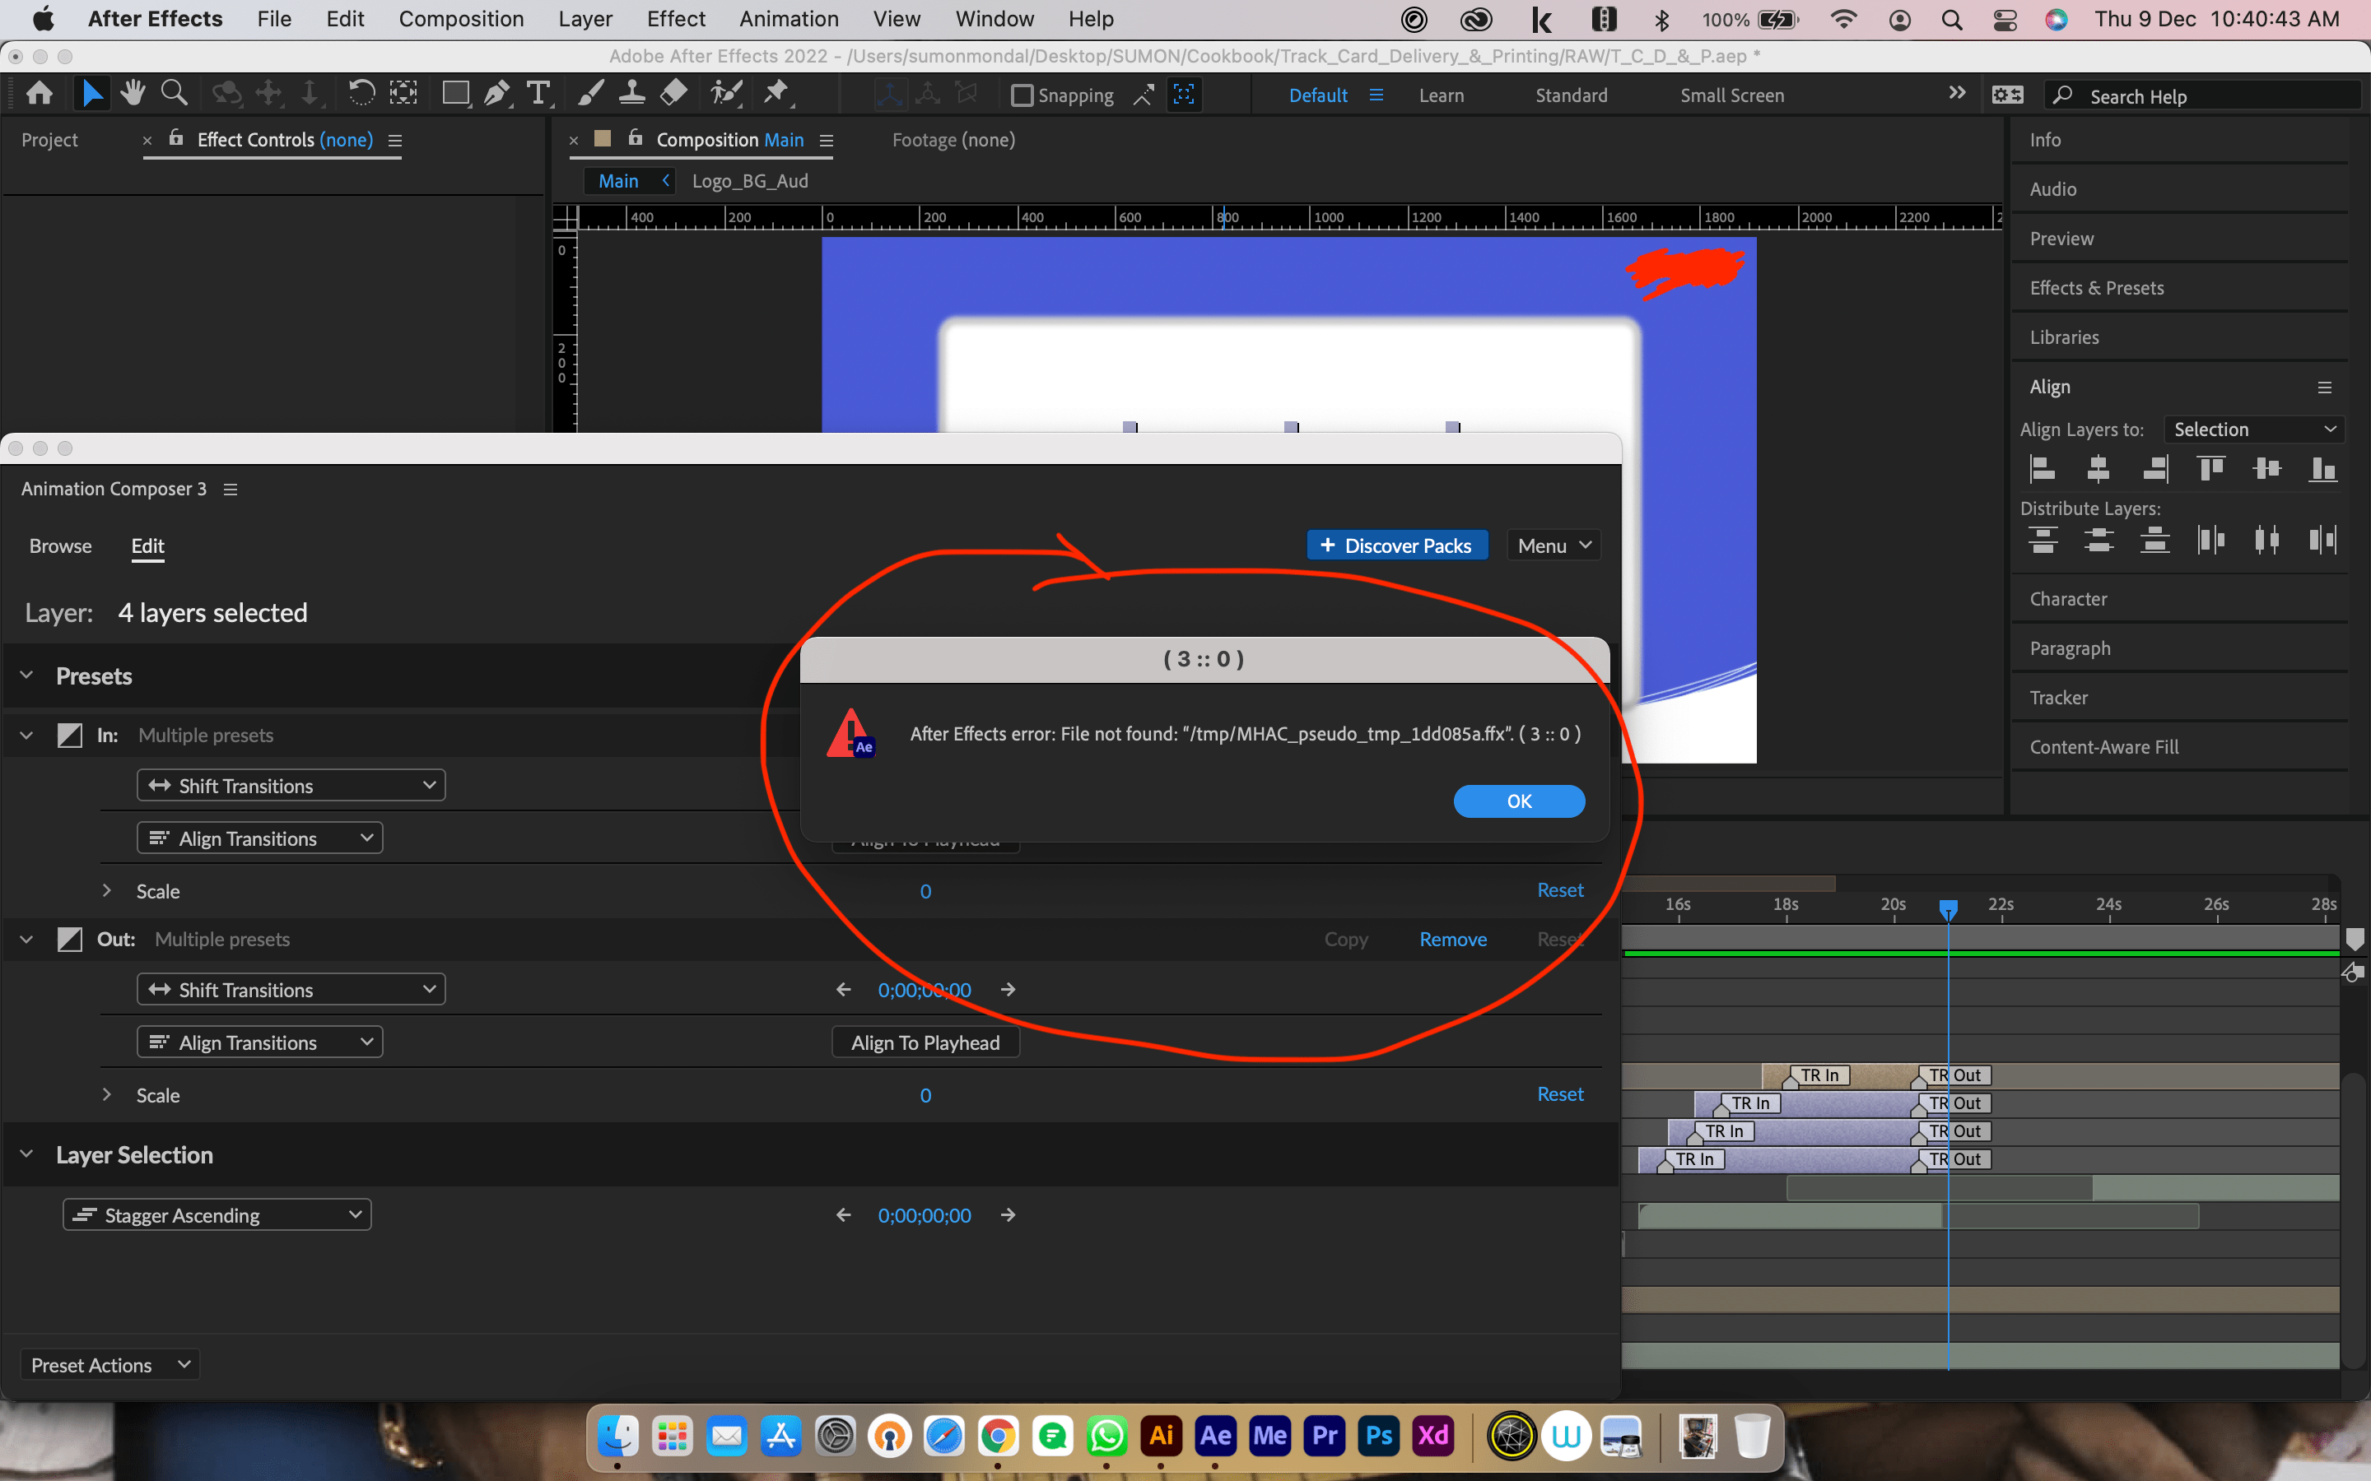Image resolution: width=2371 pixels, height=1481 pixels.
Task: Click the Discover Packs button
Action: [x=1397, y=545]
